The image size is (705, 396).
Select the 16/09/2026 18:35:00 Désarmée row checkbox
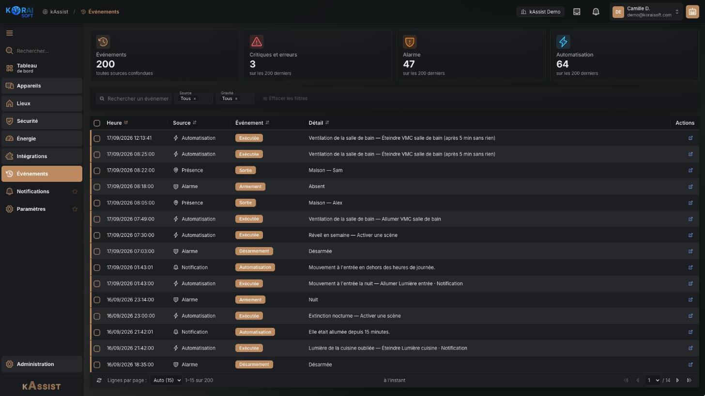pyautogui.click(x=97, y=365)
